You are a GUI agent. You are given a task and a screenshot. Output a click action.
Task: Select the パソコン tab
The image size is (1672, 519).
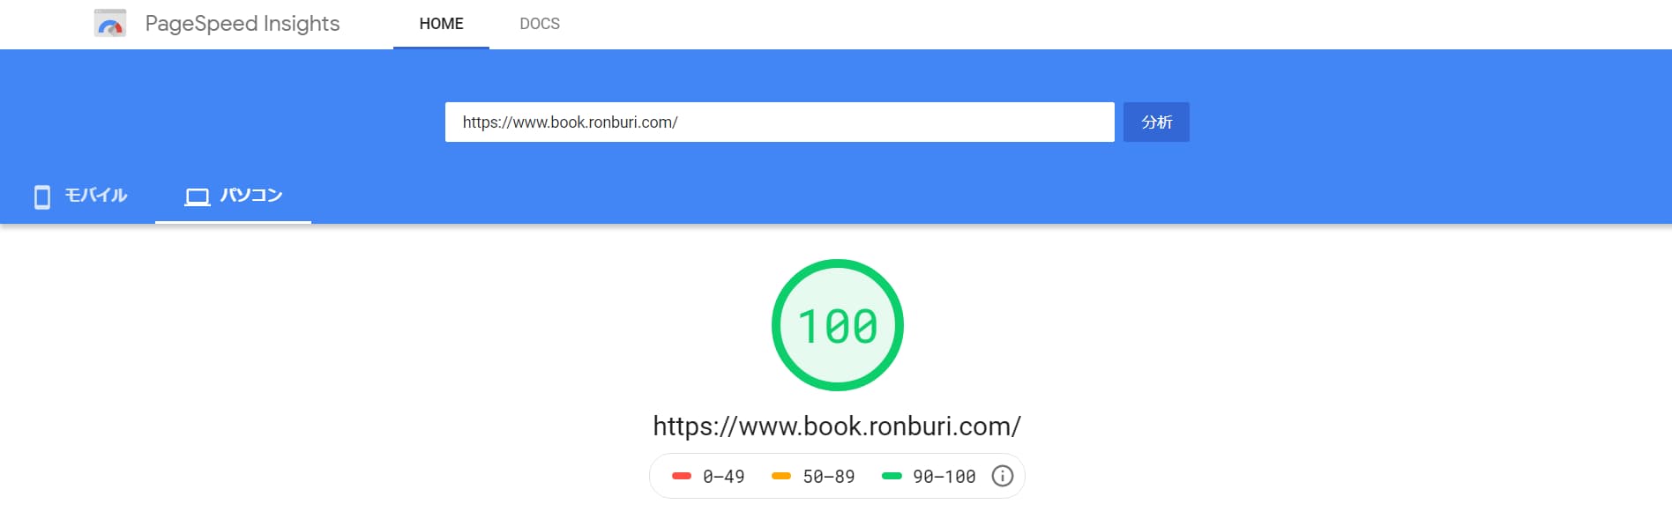tap(233, 196)
